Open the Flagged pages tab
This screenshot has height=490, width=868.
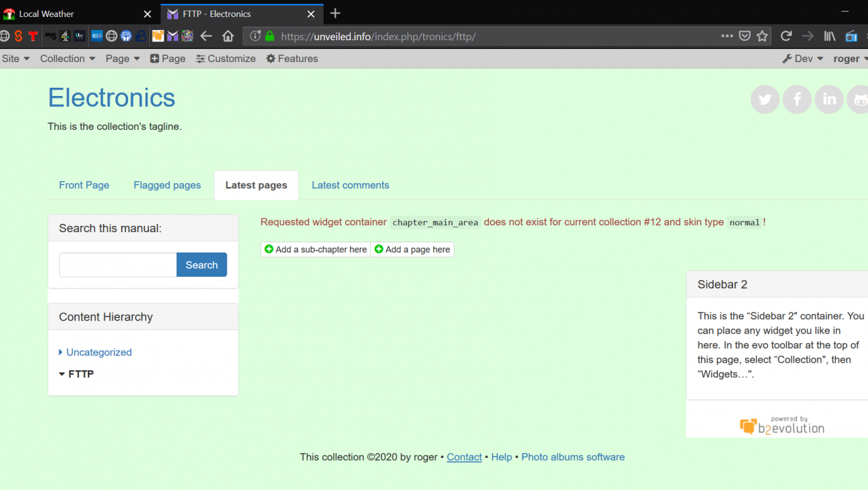(x=167, y=185)
